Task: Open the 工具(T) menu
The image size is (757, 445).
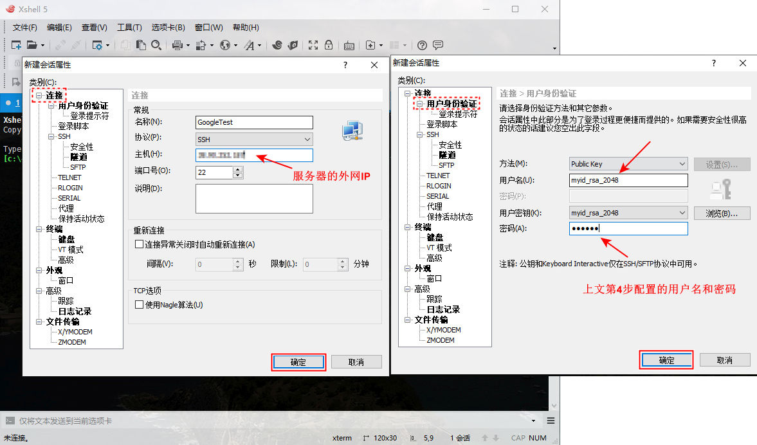Action: tap(129, 28)
